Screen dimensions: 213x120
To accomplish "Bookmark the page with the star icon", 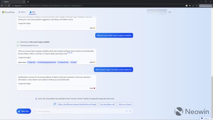I will [x=196, y=6].
